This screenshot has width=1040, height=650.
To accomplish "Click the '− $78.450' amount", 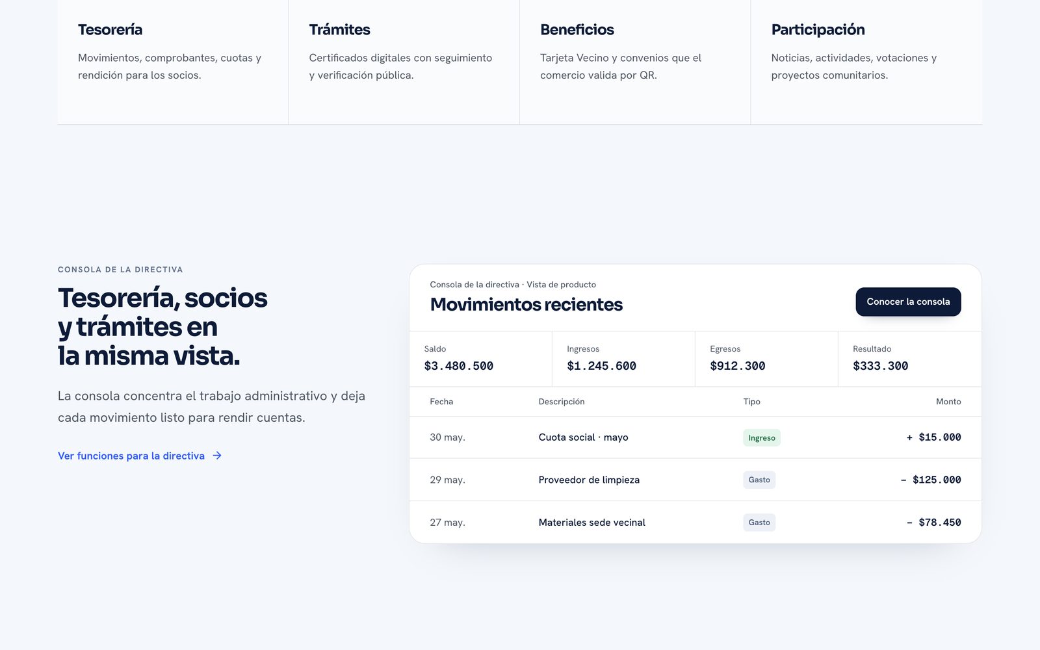I will click(933, 523).
